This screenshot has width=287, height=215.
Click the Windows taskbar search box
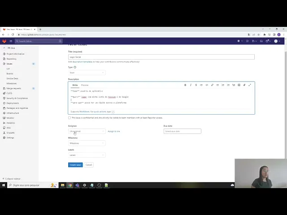click(33, 185)
